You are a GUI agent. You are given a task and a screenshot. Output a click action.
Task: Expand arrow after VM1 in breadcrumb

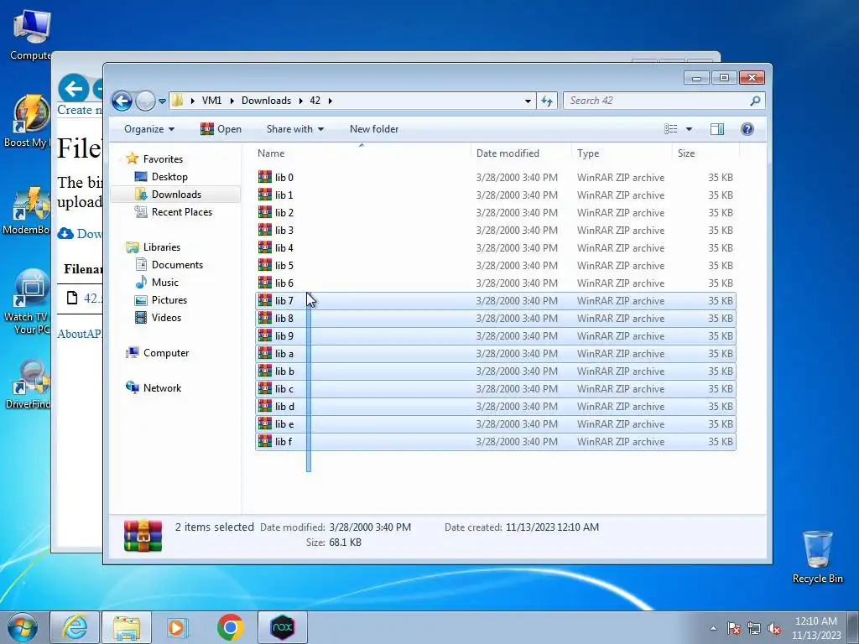[232, 101]
